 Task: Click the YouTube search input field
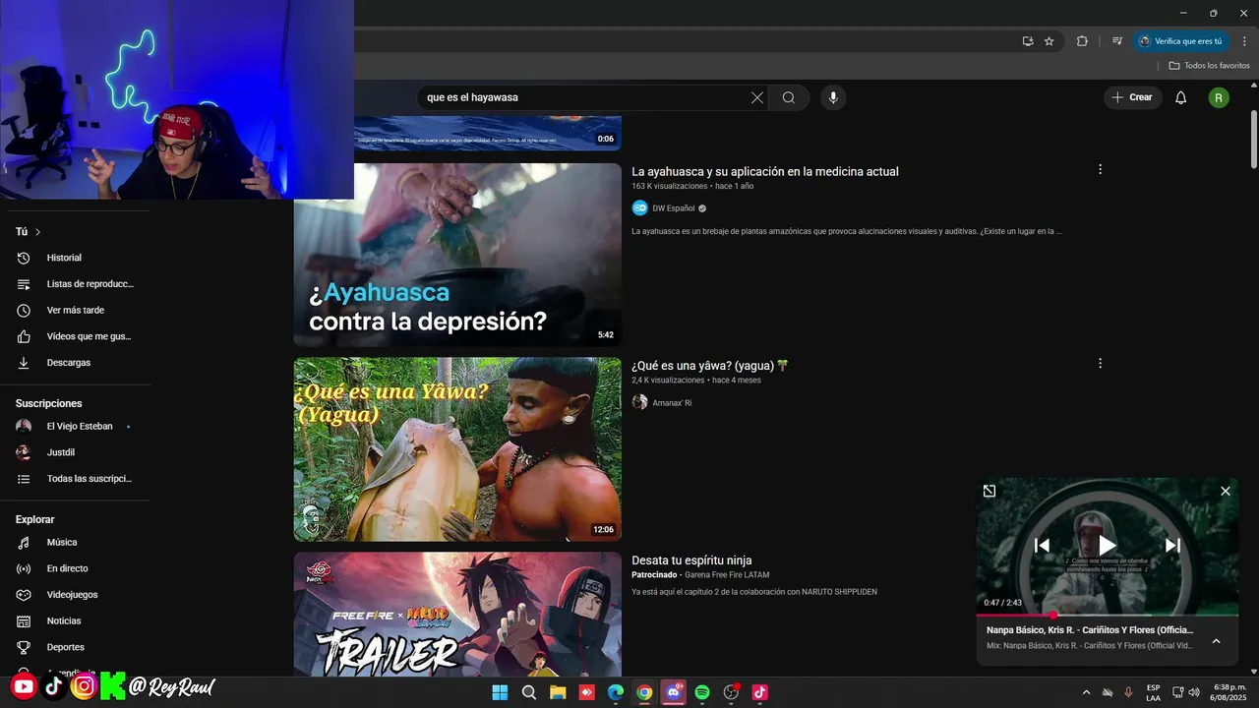pyautogui.click(x=584, y=97)
